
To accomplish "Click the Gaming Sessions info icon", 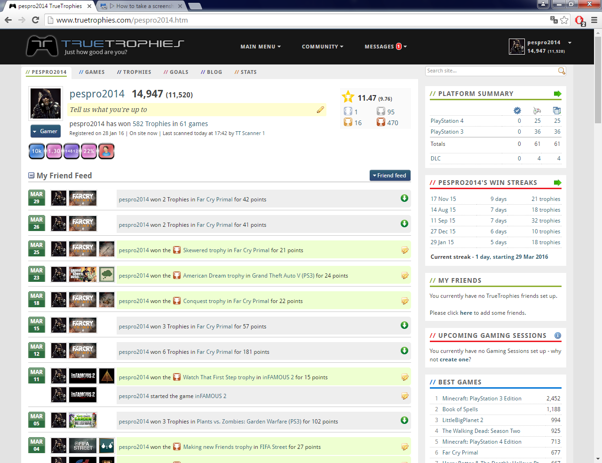I will tap(558, 335).
